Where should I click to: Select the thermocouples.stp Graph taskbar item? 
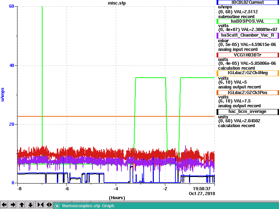click(x=166, y=206)
